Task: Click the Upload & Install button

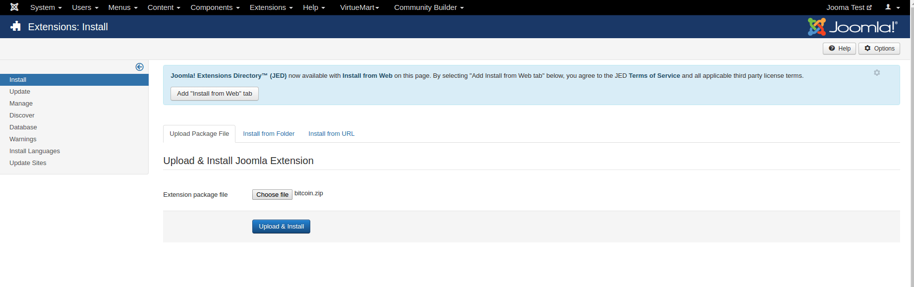Action: [281, 227]
